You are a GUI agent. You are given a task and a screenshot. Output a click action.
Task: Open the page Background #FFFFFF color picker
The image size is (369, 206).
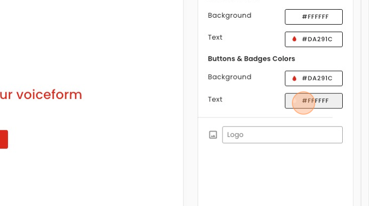[x=314, y=17]
